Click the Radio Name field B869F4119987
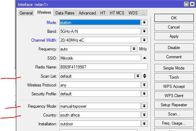Viewport: 196px width, 131px height. coord(103,67)
